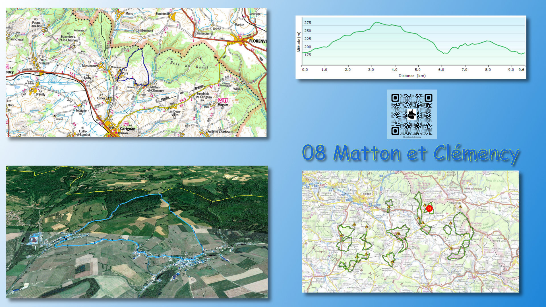Click the 9.6 end tick on distance axis
Screen dimensions: 546x307
click(521, 70)
